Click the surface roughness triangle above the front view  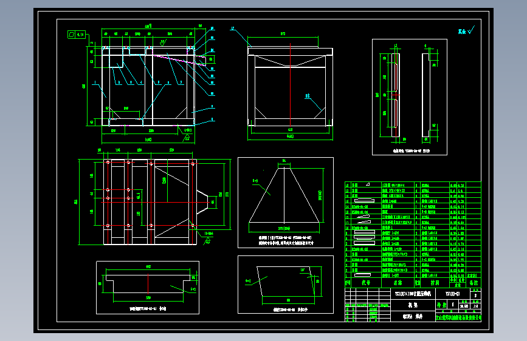tap(163, 42)
